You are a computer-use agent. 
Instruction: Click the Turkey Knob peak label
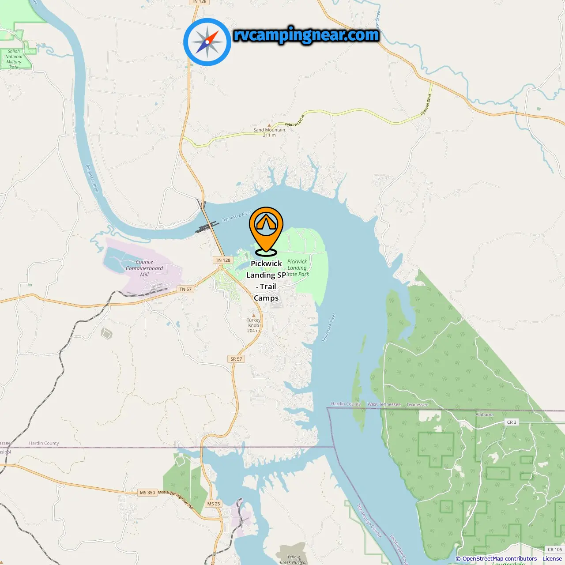[254, 325]
